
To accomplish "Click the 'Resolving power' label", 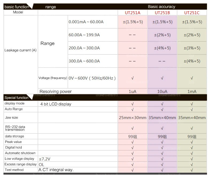I will pyautogui.click(x=56, y=92).
